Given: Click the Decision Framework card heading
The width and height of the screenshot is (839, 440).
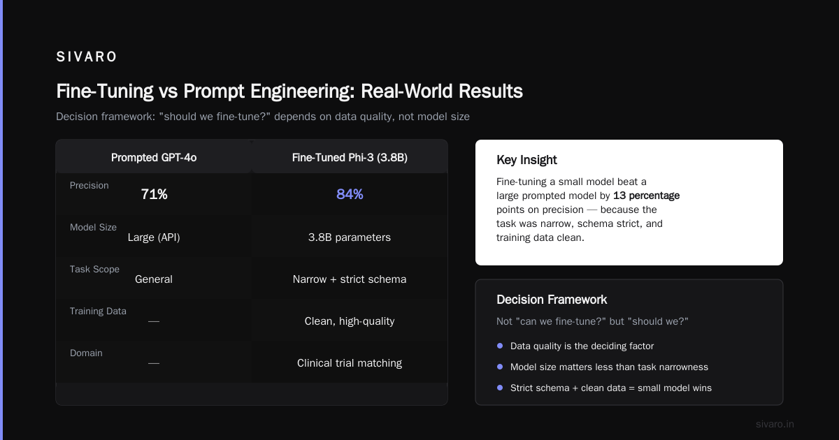Looking at the screenshot, I should click(x=552, y=300).
